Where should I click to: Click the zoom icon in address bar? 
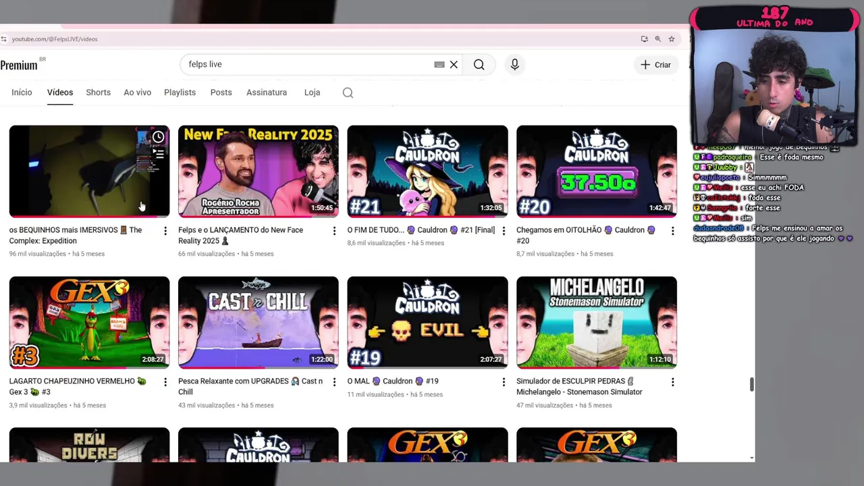[657, 39]
